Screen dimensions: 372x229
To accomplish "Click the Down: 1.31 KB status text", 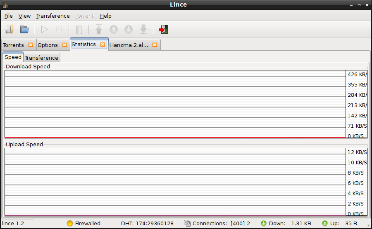I will [x=290, y=223].
